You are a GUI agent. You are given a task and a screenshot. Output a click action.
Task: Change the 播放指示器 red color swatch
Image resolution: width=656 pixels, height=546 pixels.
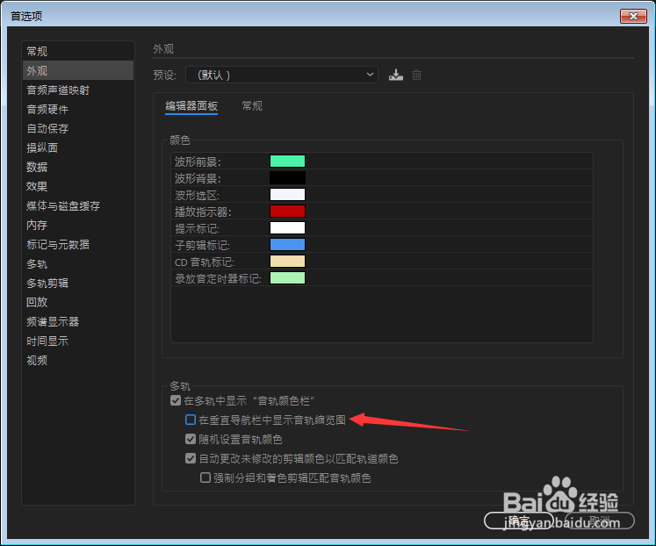click(x=287, y=212)
